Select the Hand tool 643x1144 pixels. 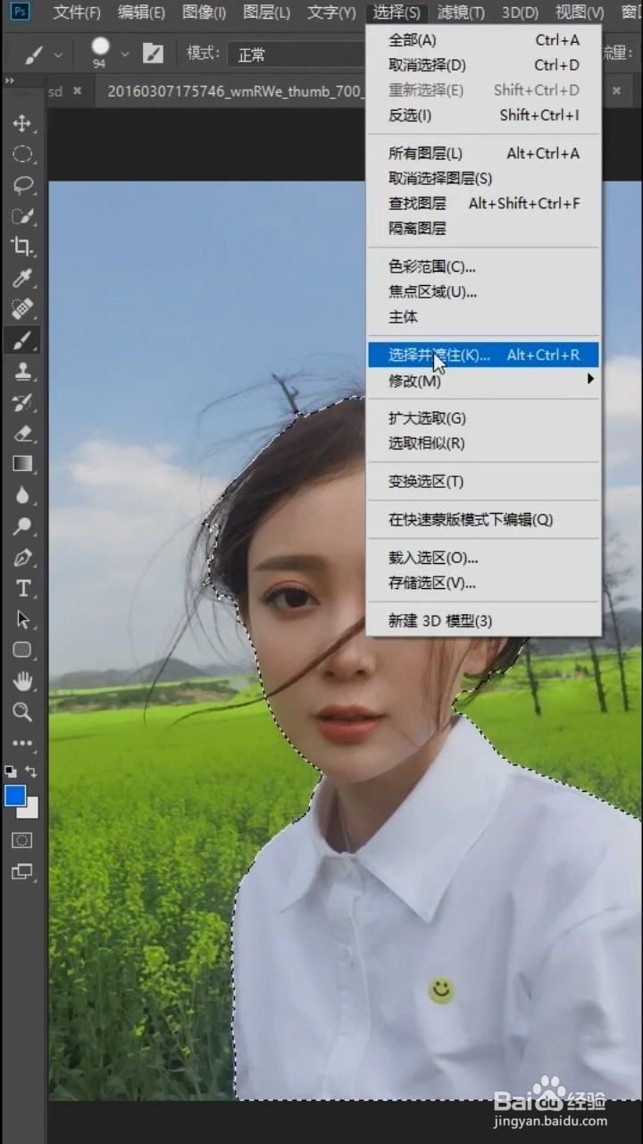coord(22,681)
